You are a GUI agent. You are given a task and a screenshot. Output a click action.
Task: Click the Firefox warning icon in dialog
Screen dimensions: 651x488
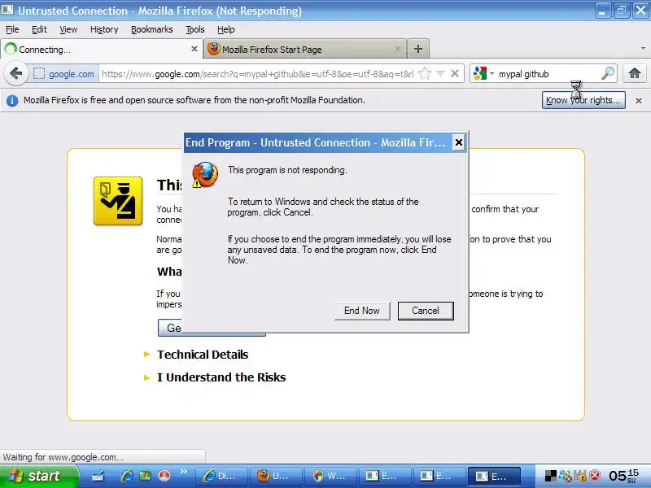(205, 175)
